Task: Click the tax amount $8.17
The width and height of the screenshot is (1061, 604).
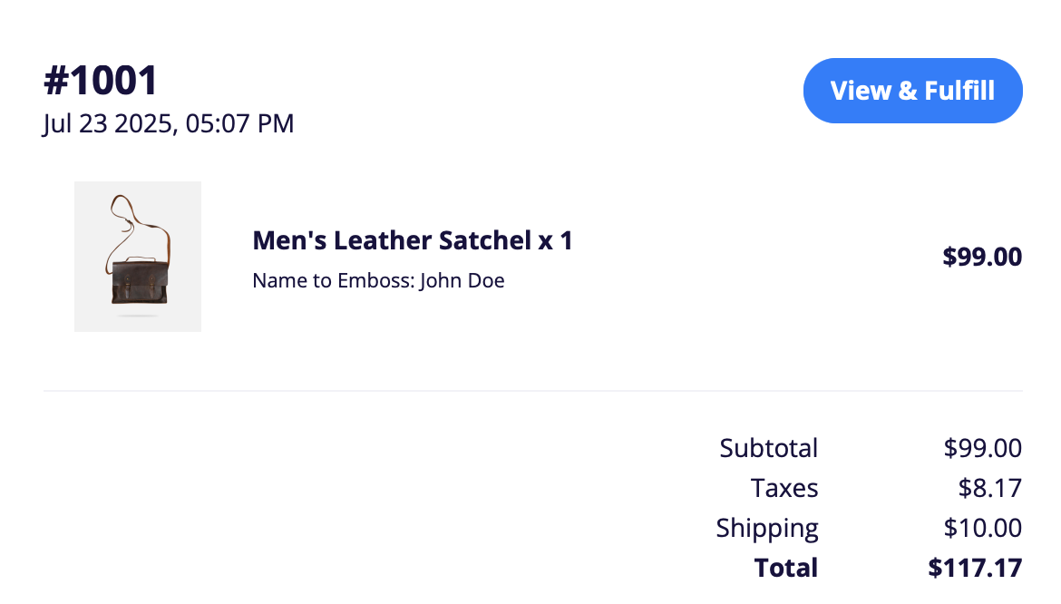Action: click(x=990, y=488)
